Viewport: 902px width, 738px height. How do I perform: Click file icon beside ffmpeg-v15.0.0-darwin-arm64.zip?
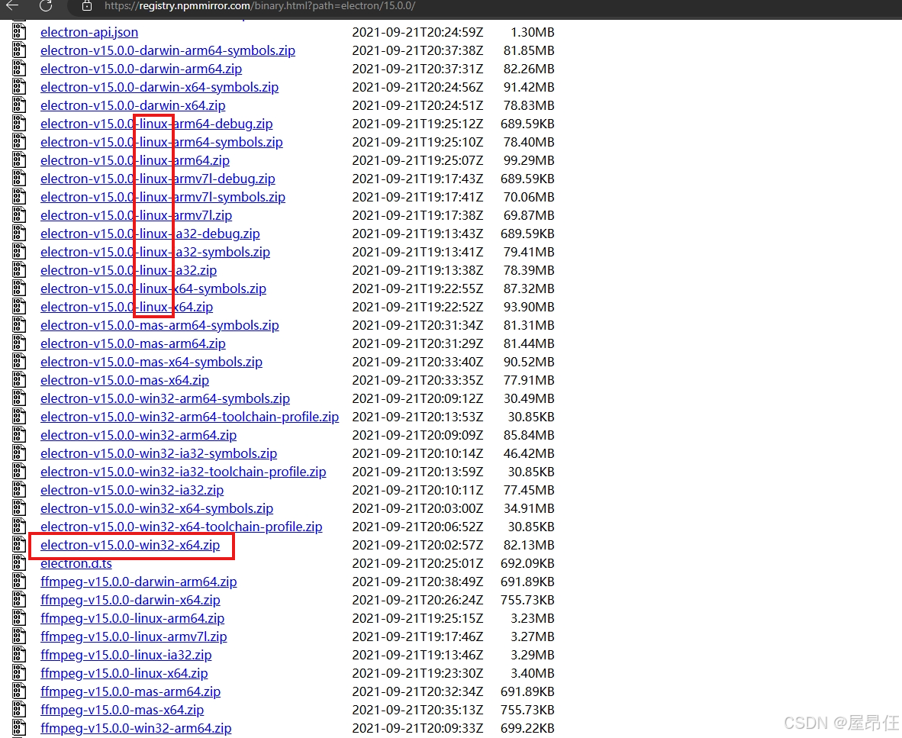point(19,582)
